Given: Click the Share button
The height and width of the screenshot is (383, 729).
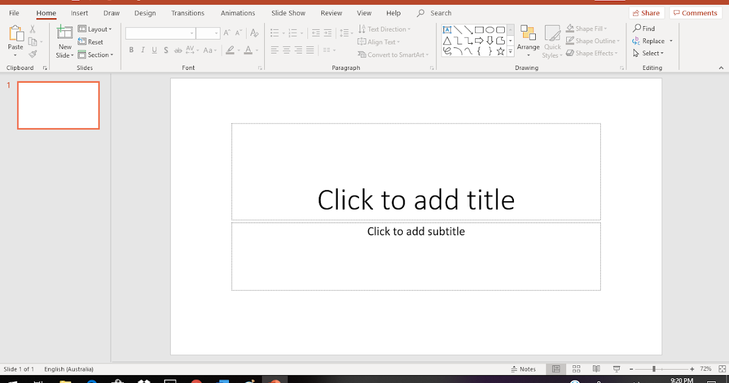Looking at the screenshot, I should (646, 12).
